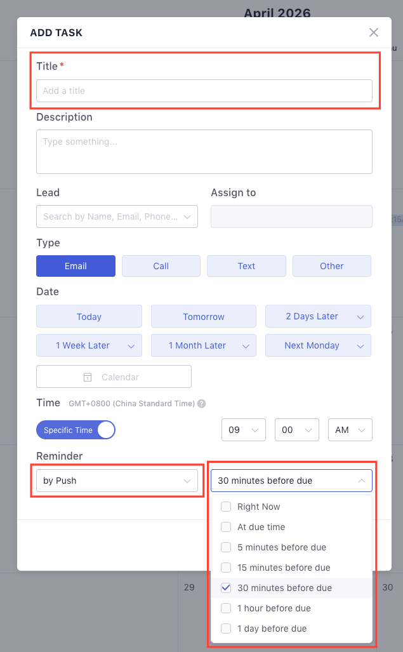
Task: Click inside the Title input field
Action: (204, 91)
